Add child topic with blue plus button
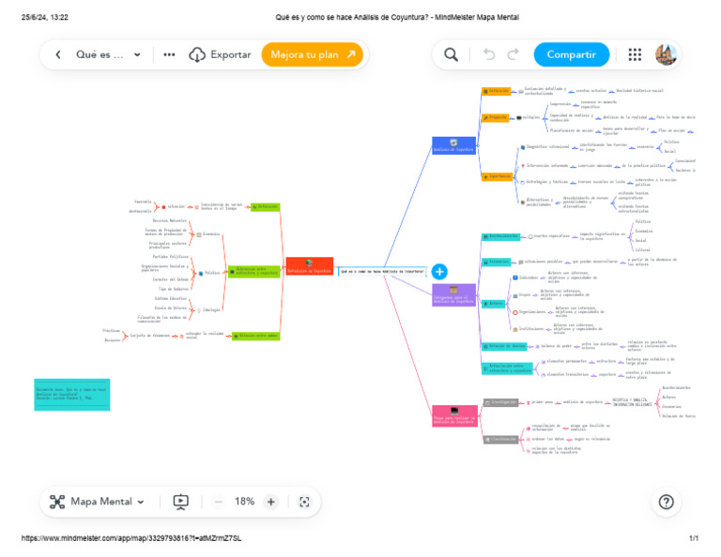Image resolution: width=721 pixels, height=557 pixels. point(439,272)
